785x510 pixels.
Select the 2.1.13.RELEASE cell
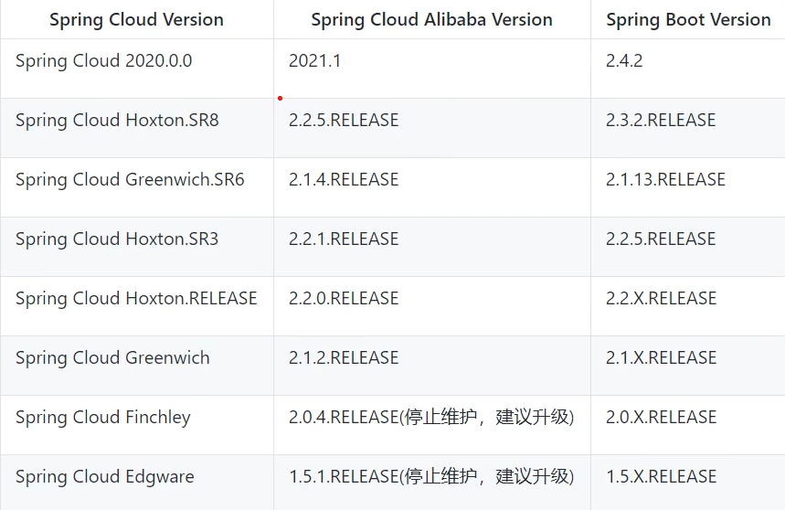coord(688,187)
